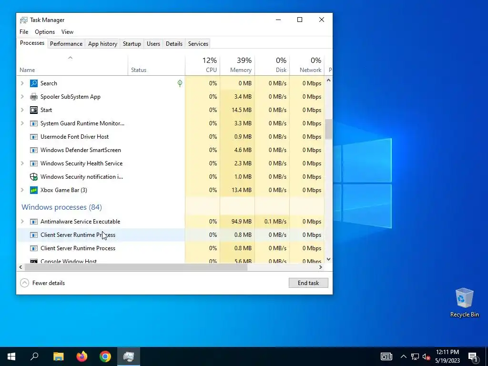Click the taskbar clock showing 12:11 PM
The image size is (488, 366).
(447, 356)
